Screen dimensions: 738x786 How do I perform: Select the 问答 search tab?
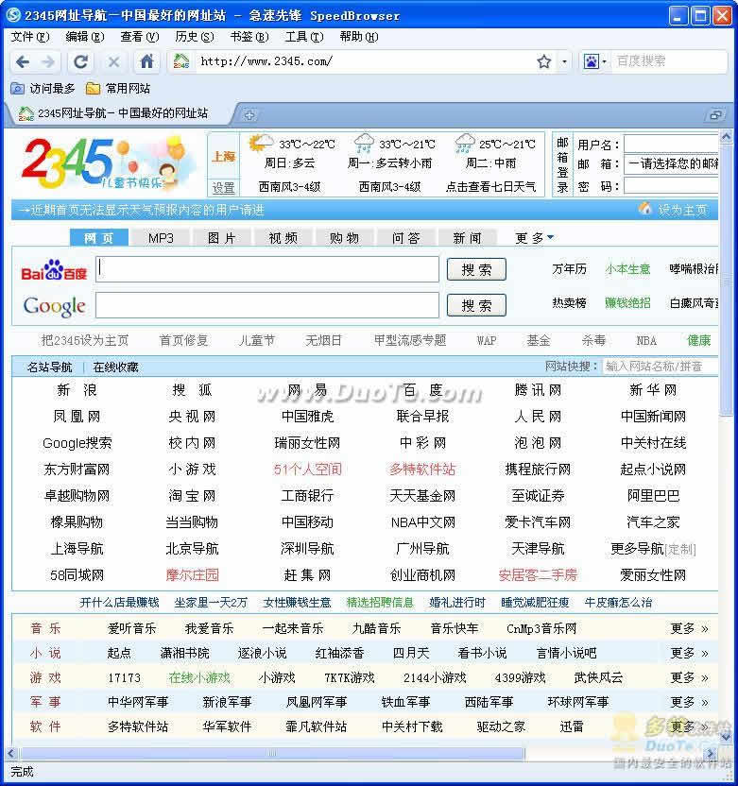point(405,238)
